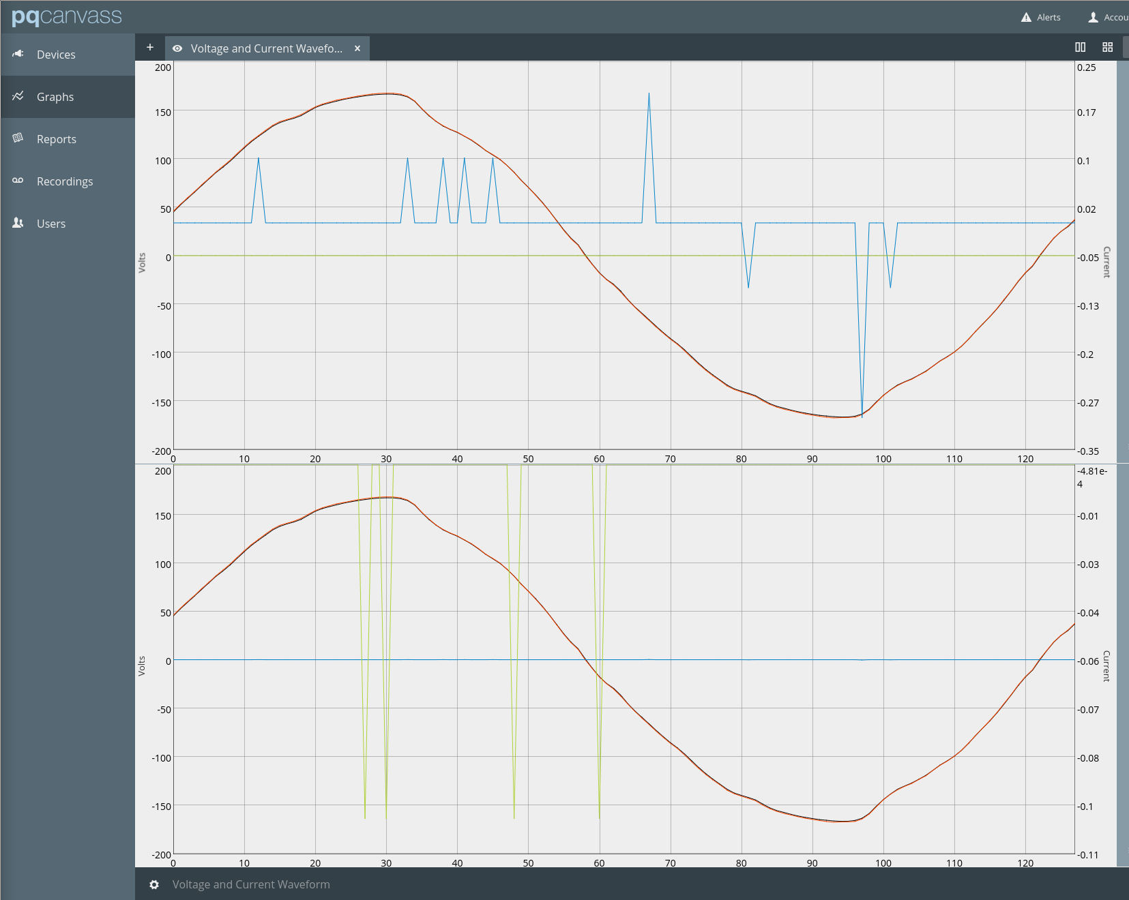This screenshot has width=1129, height=900.
Task: Click the Graphs line-chart icon
Action: click(x=18, y=96)
